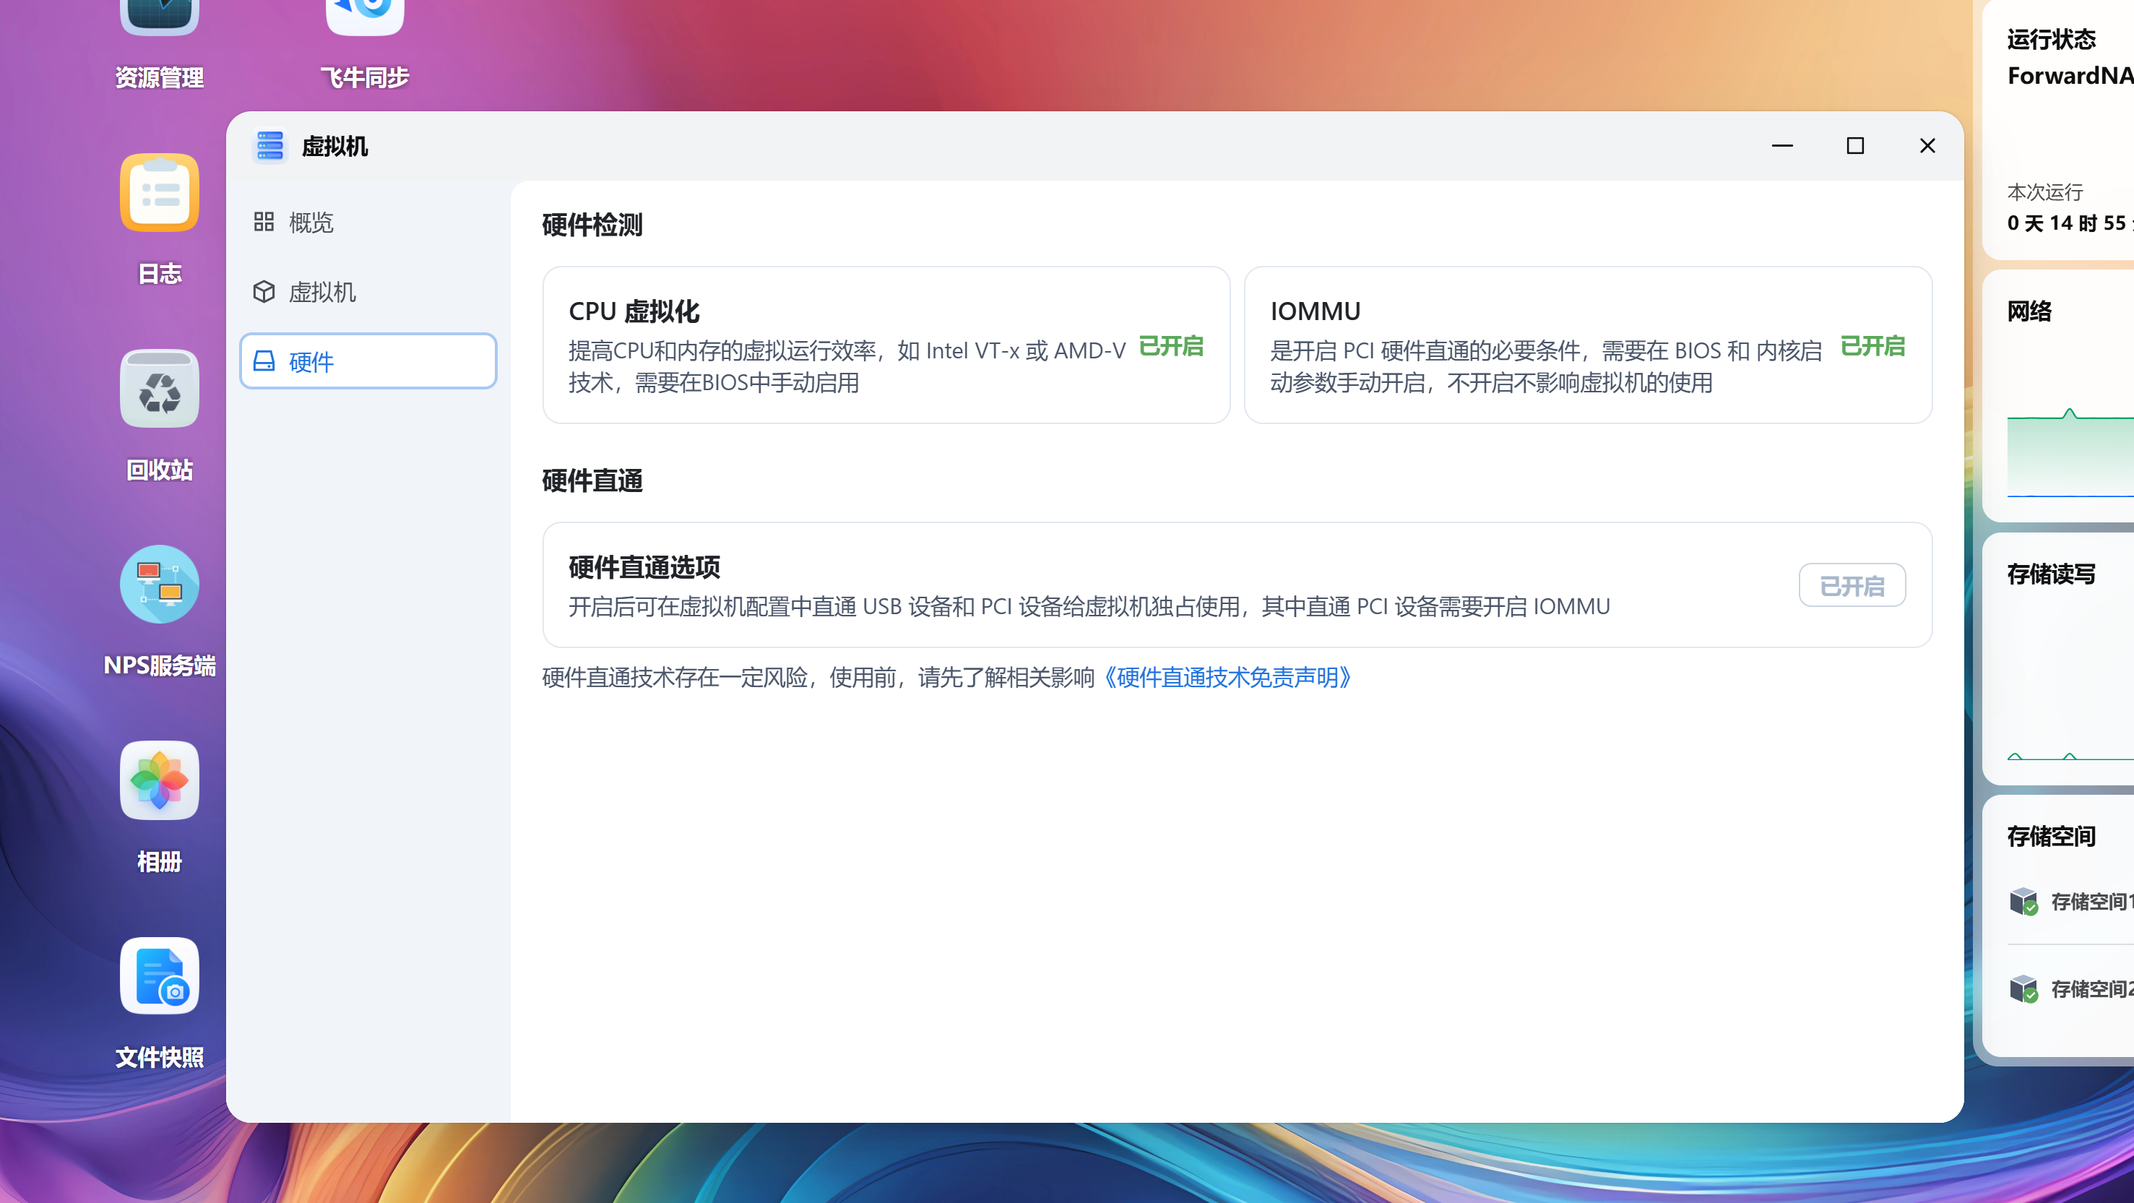The image size is (2134, 1203).
Task: Open 文件快照 from the desktop
Action: (x=158, y=975)
